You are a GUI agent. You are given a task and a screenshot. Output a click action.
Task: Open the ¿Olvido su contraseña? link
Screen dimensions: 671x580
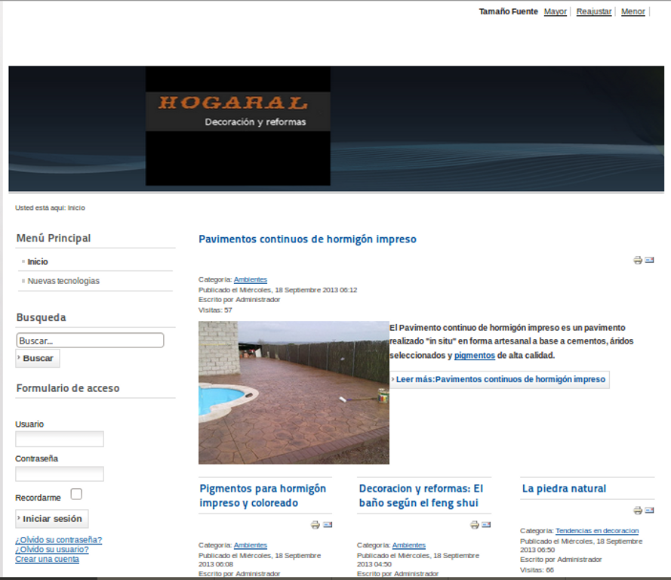pos(59,540)
